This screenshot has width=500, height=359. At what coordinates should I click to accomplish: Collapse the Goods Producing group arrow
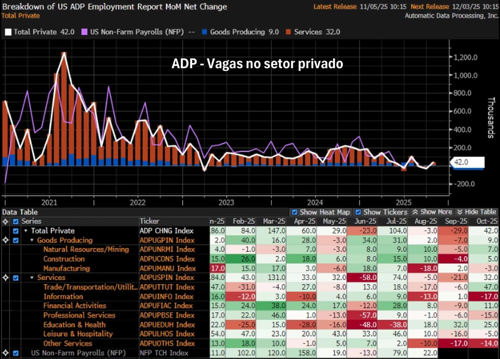point(33,240)
